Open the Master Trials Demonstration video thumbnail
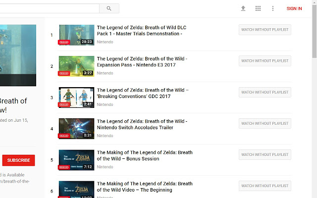Screen dimensions: 317x198 click(76, 35)
